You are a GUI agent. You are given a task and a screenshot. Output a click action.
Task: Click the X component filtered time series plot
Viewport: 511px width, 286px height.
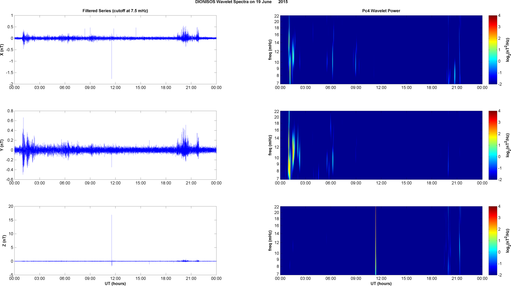click(115, 50)
